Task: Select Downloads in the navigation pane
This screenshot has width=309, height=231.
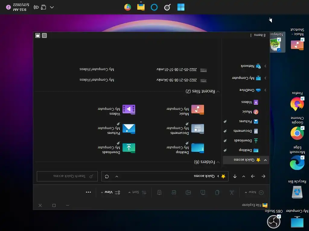Action: [x=246, y=141]
